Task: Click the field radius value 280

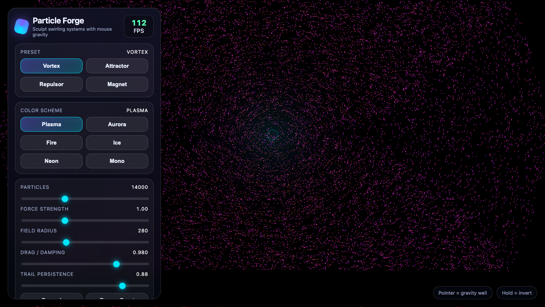Action: click(143, 231)
